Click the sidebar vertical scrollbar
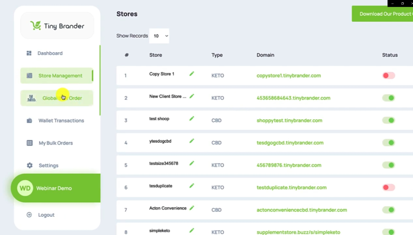Viewport: 413px width, 235px height. [x=100, y=81]
